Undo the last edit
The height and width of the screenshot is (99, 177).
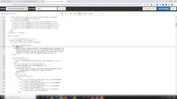tap(71, 13)
